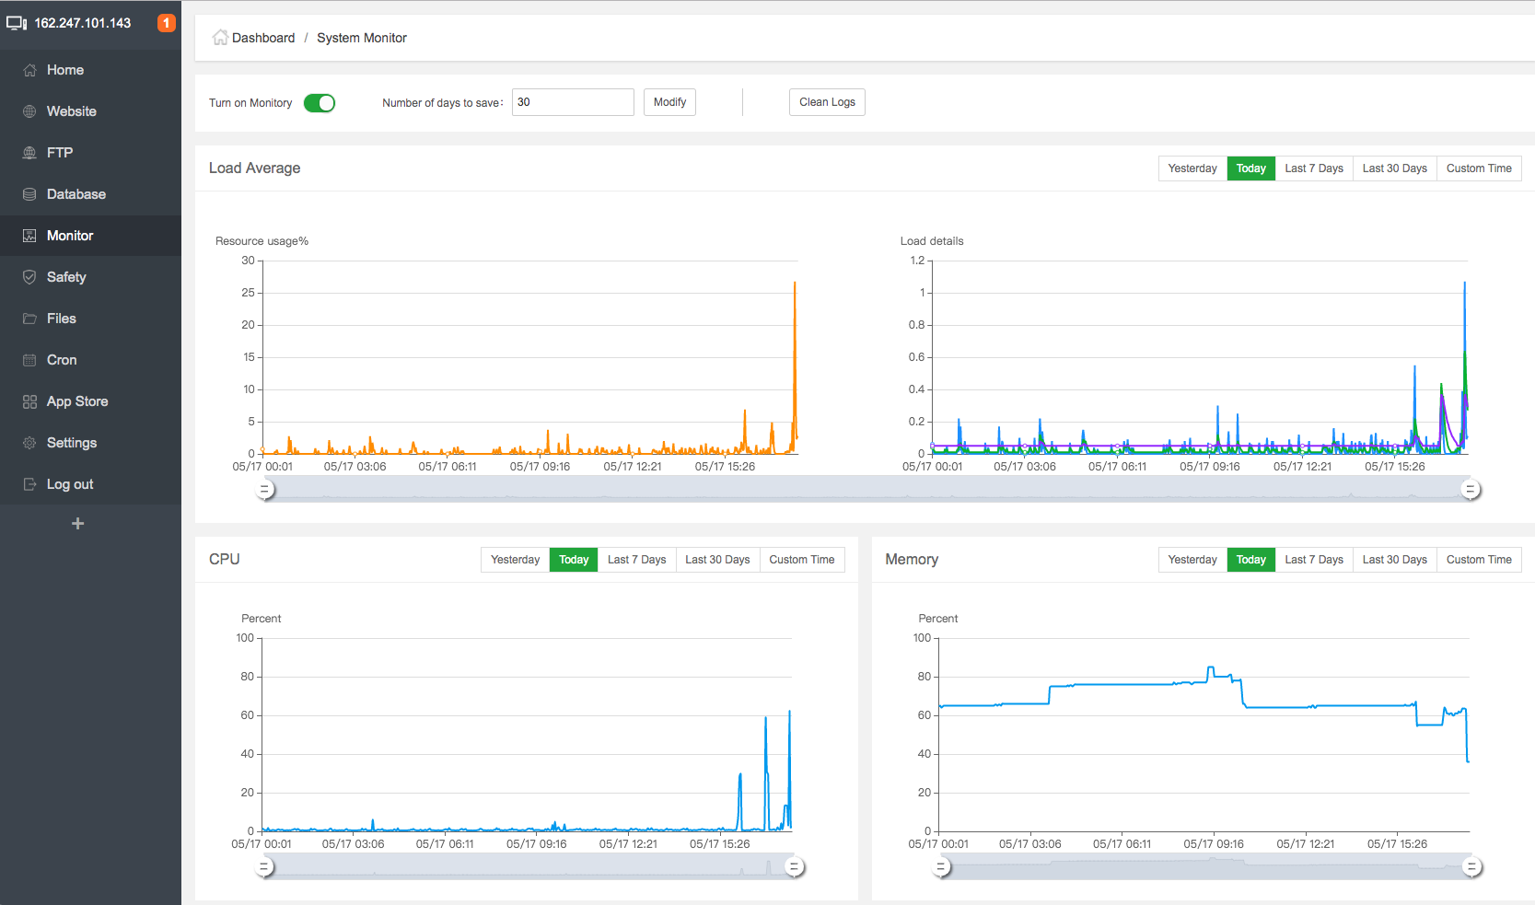
Task: Click the Home icon in sidebar
Action: [29, 70]
